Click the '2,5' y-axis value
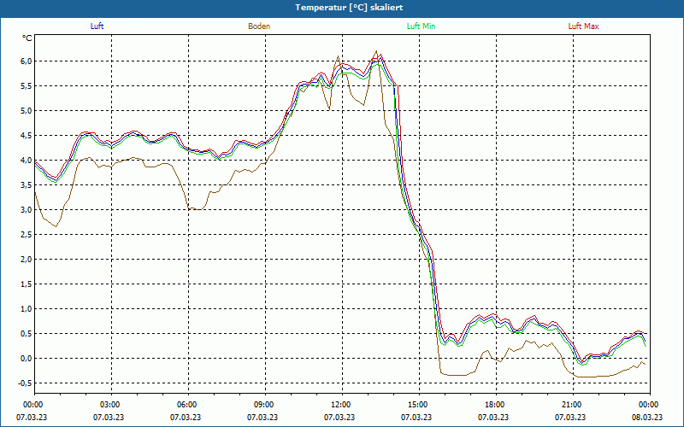This screenshot has height=427, width=684. click(27, 234)
